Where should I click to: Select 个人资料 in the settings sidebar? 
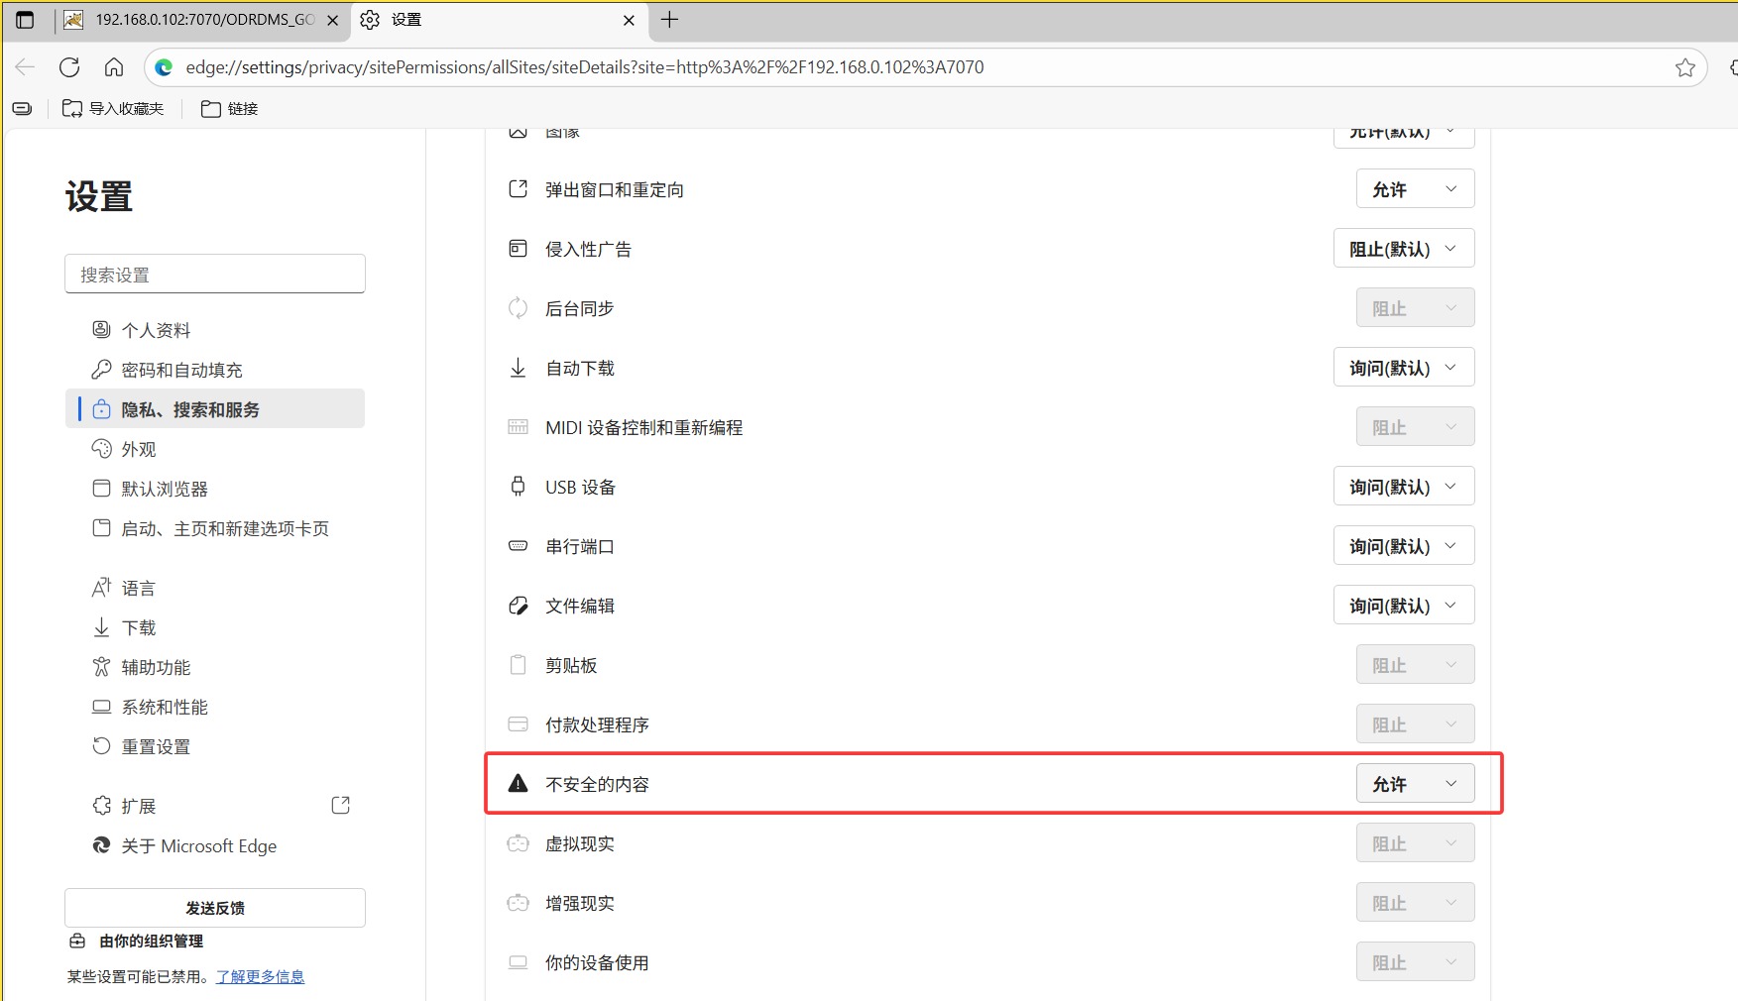156,329
